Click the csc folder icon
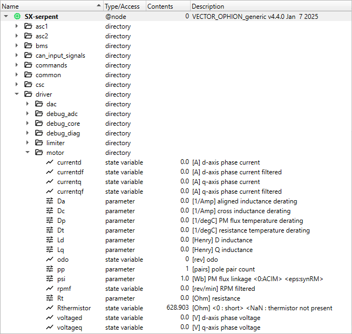This screenshot has width=352, height=334. click(28, 85)
